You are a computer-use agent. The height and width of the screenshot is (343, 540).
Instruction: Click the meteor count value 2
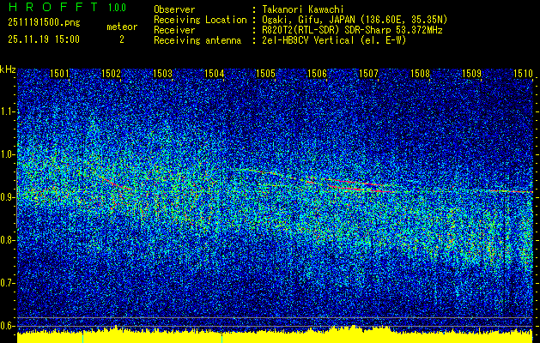pyautogui.click(x=122, y=39)
